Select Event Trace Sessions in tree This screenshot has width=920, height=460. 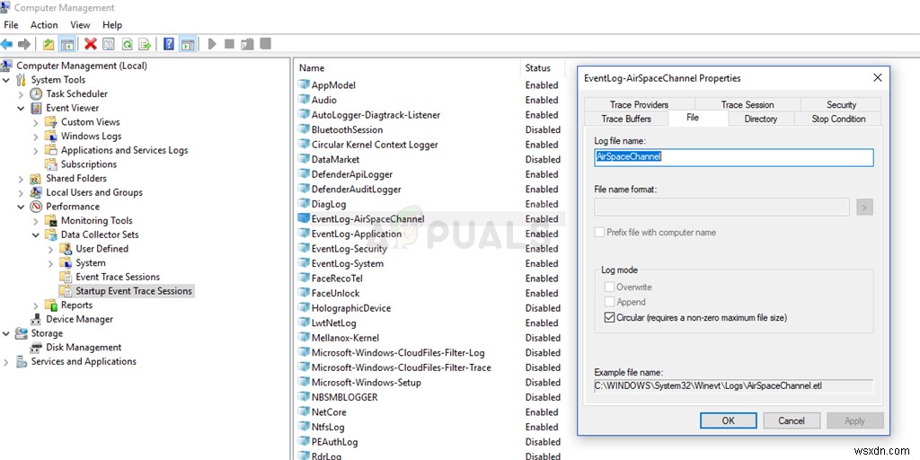click(x=118, y=277)
